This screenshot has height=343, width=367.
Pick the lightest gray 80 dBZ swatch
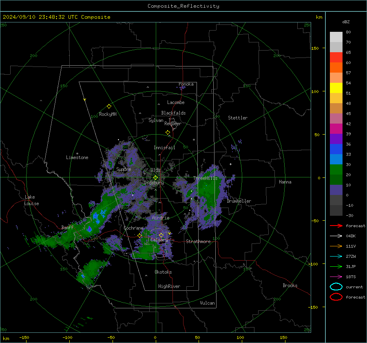[x=336, y=37]
